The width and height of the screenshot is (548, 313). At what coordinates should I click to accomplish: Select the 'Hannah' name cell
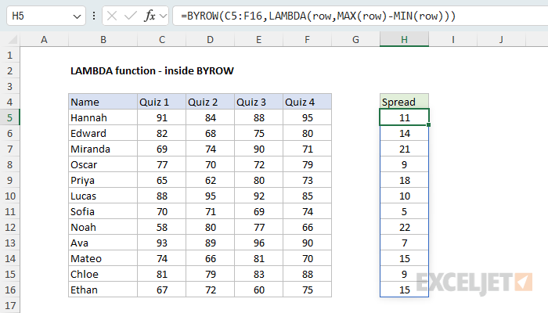(103, 117)
